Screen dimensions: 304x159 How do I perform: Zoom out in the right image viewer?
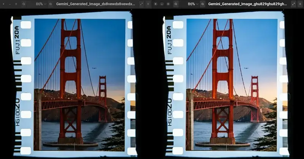pyautogui.click(x=176, y=4)
